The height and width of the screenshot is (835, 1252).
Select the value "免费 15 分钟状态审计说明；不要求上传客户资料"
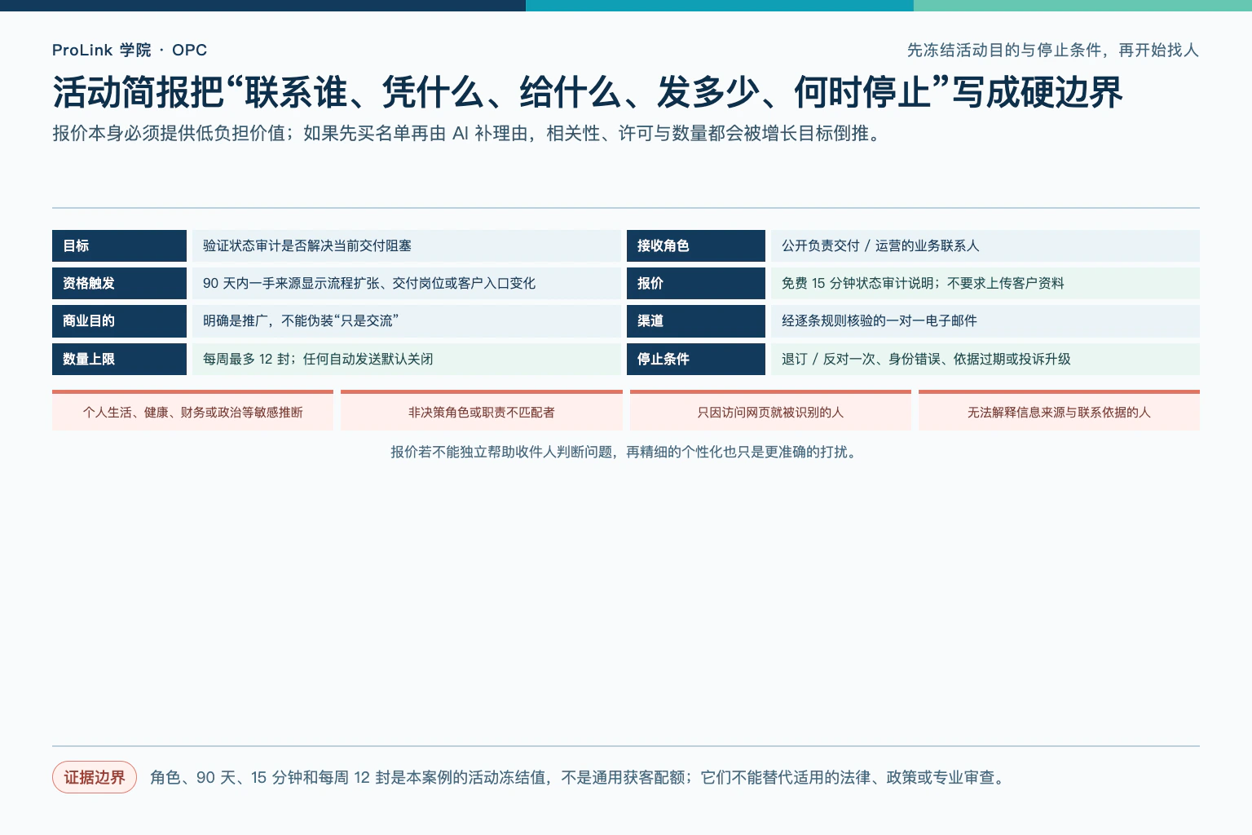pos(923,283)
